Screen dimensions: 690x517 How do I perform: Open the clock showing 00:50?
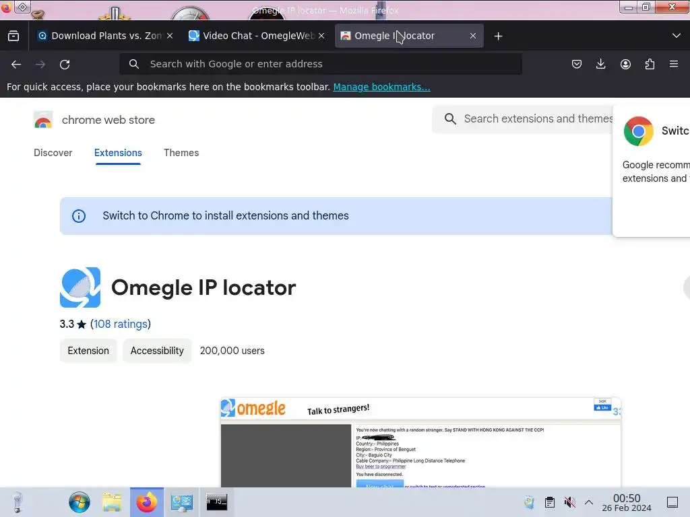coord(627,502)
